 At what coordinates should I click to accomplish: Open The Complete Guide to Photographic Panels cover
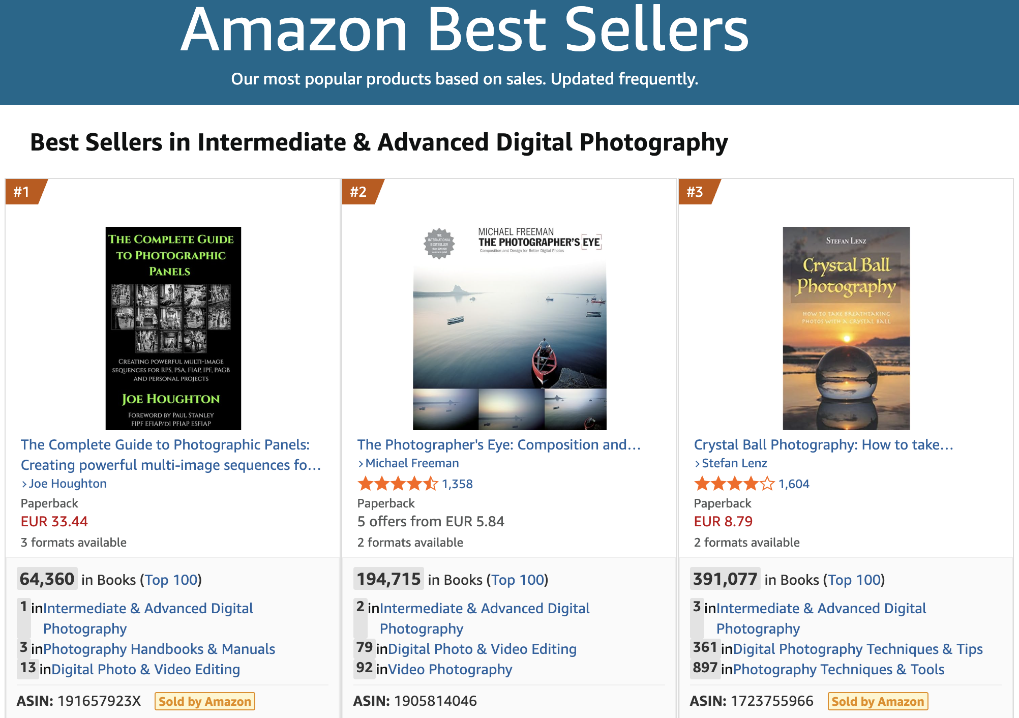173,328
